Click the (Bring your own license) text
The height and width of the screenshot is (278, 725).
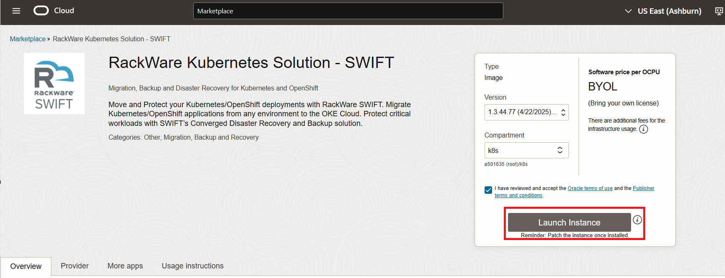coord(623,103)
